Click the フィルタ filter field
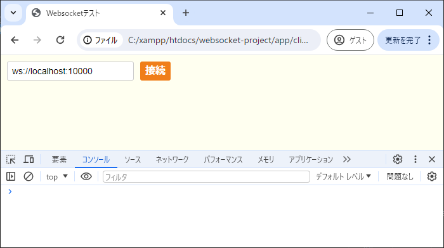Screen dimensions: 444x248 (x=206, y=177)
